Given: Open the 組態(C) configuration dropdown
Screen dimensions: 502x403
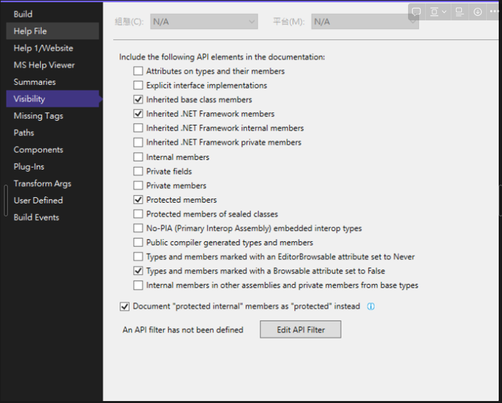Looking at the screenshot, I should (204, 22).
